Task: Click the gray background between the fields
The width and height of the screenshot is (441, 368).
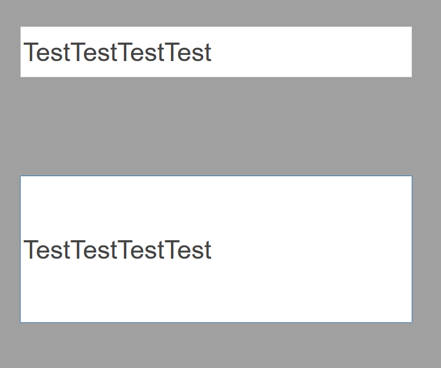Action: 216,126
